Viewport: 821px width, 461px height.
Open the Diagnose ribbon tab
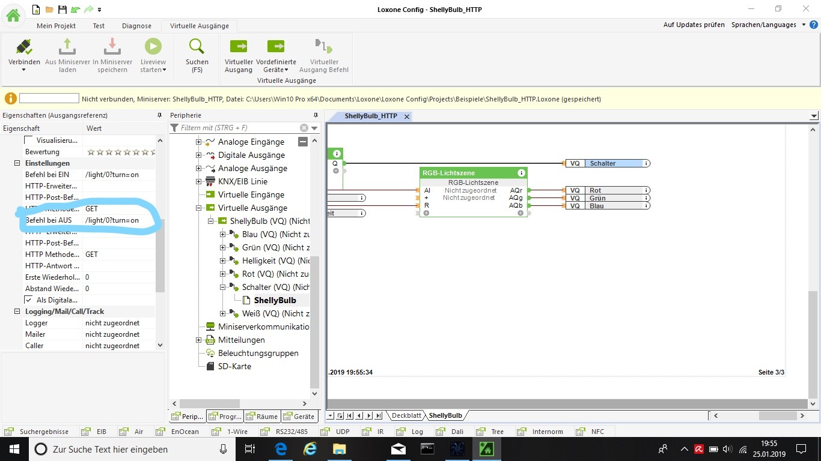(136, 26)
